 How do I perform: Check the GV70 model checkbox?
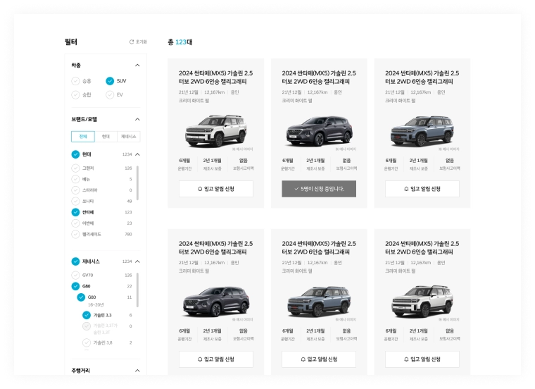pos(75,275)
